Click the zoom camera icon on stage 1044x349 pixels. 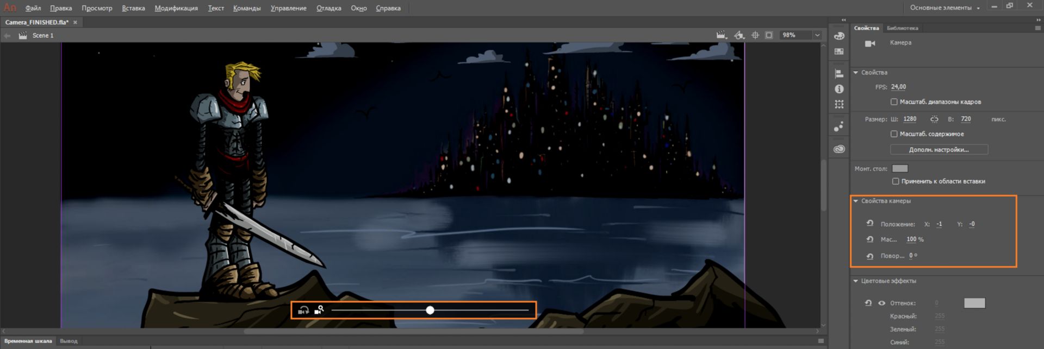tap(319, 310)
